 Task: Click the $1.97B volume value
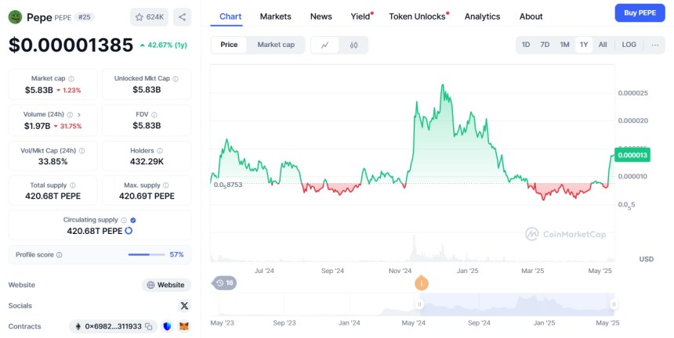click(x=37, y=126)
